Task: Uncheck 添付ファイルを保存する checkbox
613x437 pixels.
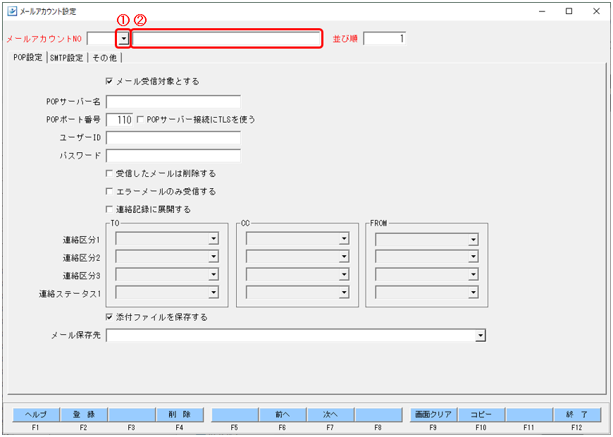Action: click(x=109, y=317)
